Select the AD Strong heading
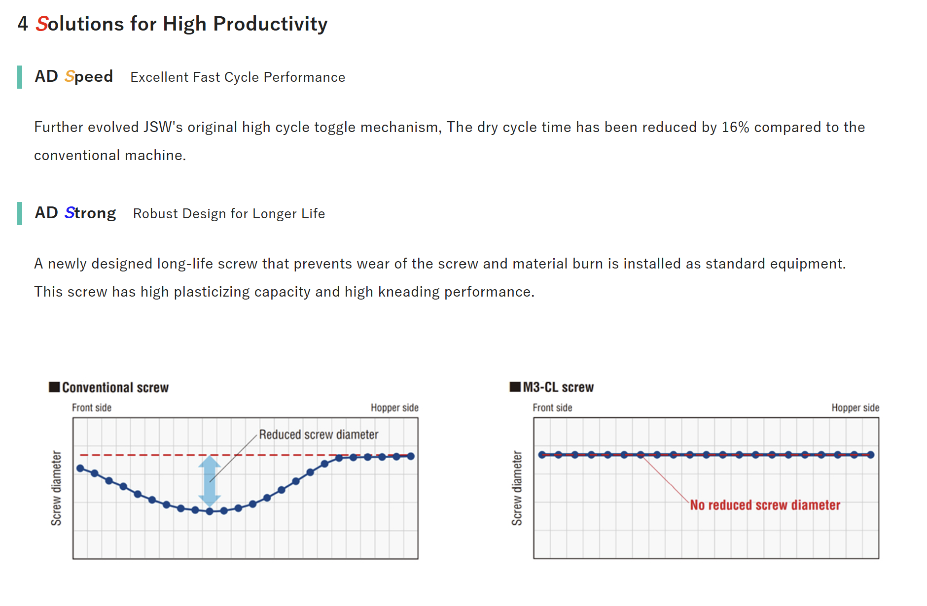The image size is (927, 606). [x=75, y=213]
